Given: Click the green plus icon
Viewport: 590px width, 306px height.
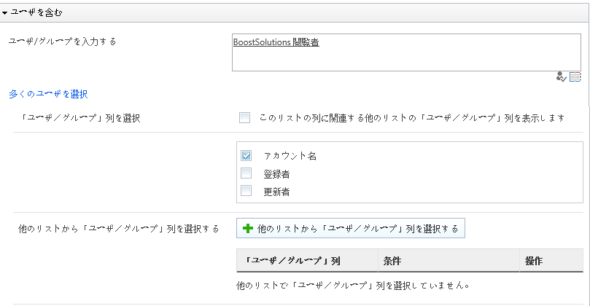Looking at the screenshot, I should pos(247,228).
